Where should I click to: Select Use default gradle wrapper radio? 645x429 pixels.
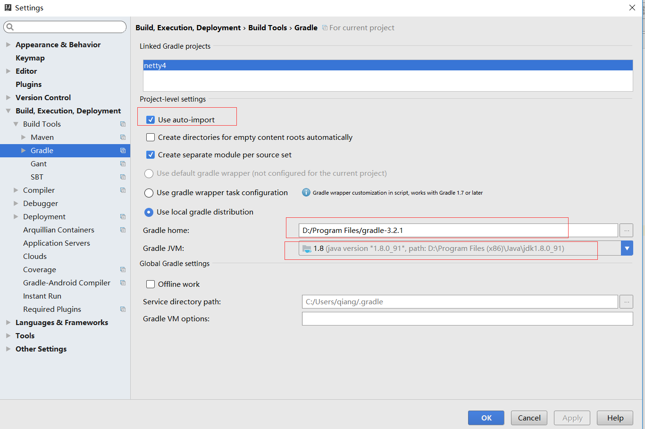(149, 173)
